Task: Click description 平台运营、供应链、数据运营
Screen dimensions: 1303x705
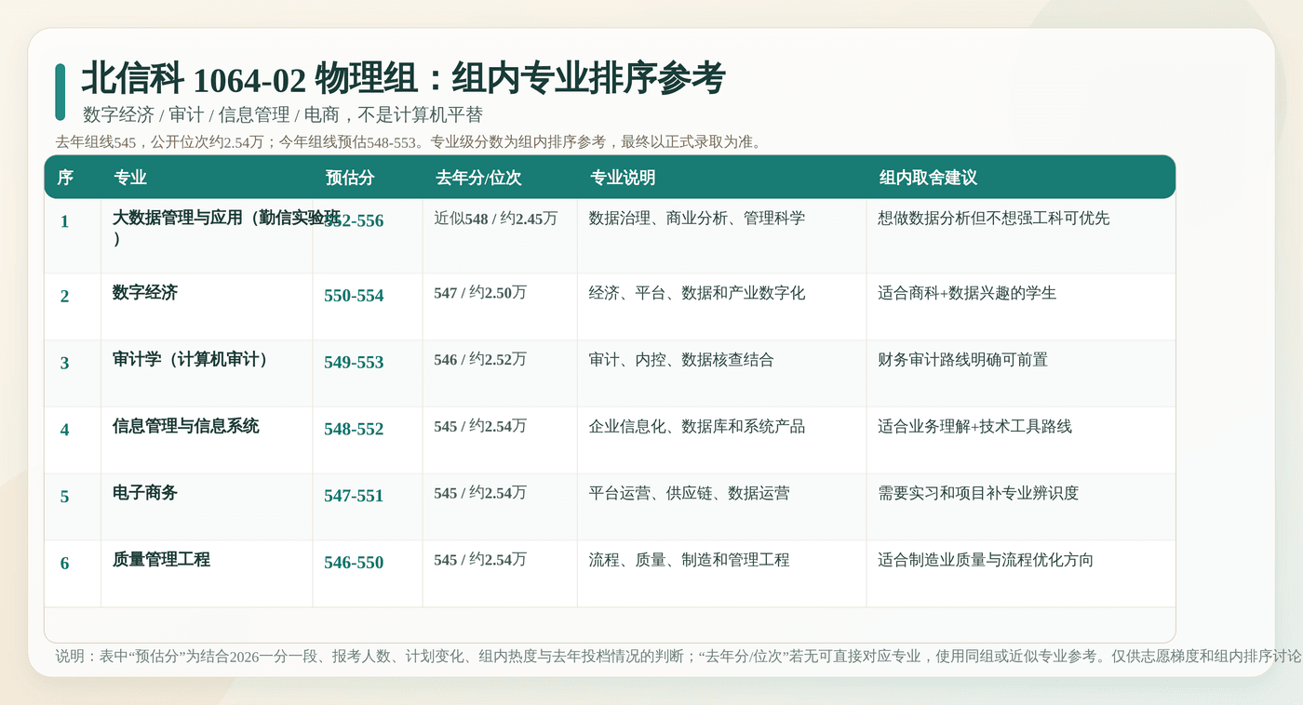Action: point(690,494)
